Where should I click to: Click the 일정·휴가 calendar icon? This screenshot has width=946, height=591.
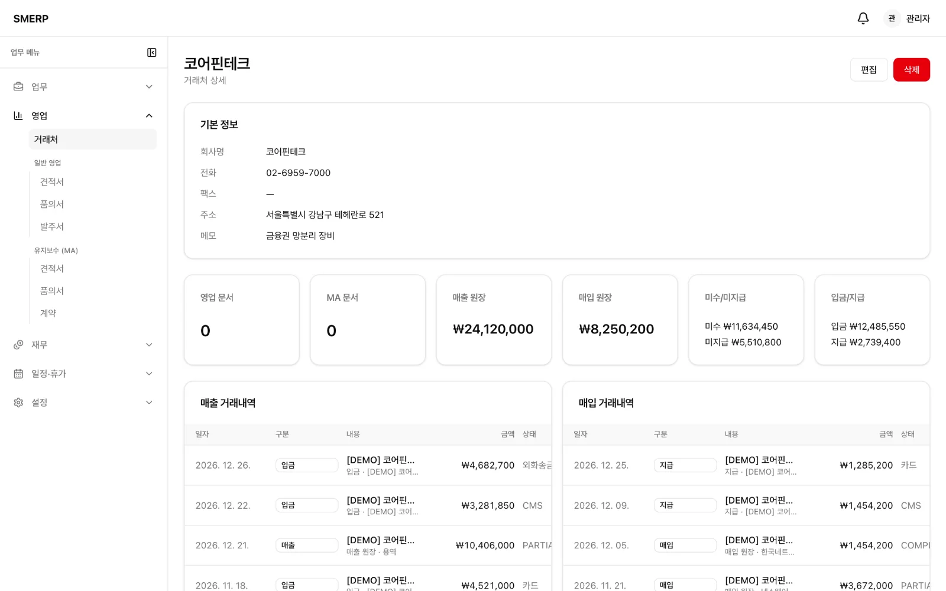click(18, 374)
